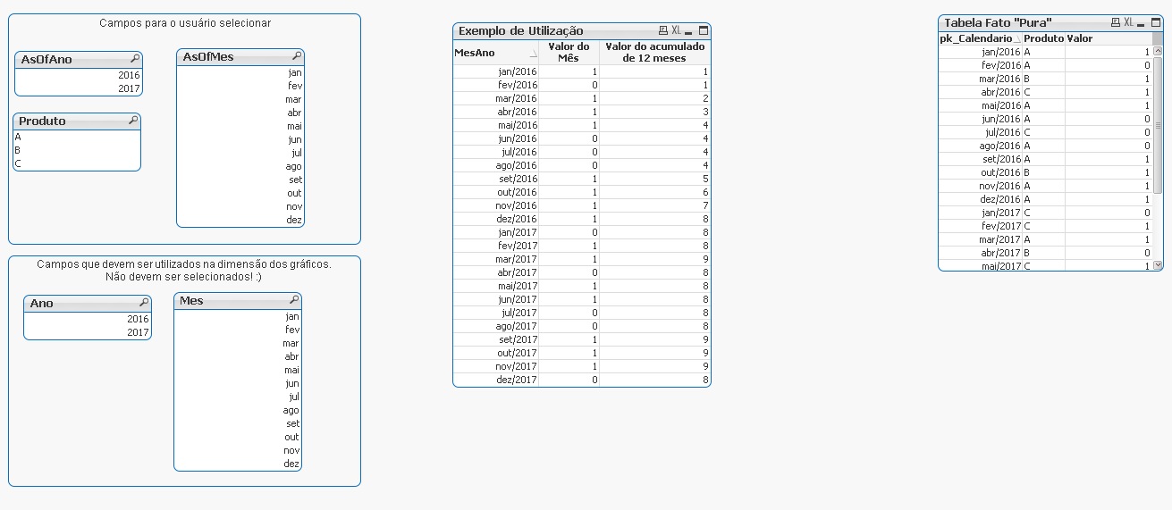Select product C in Produto list box

[x=77, y=163]
